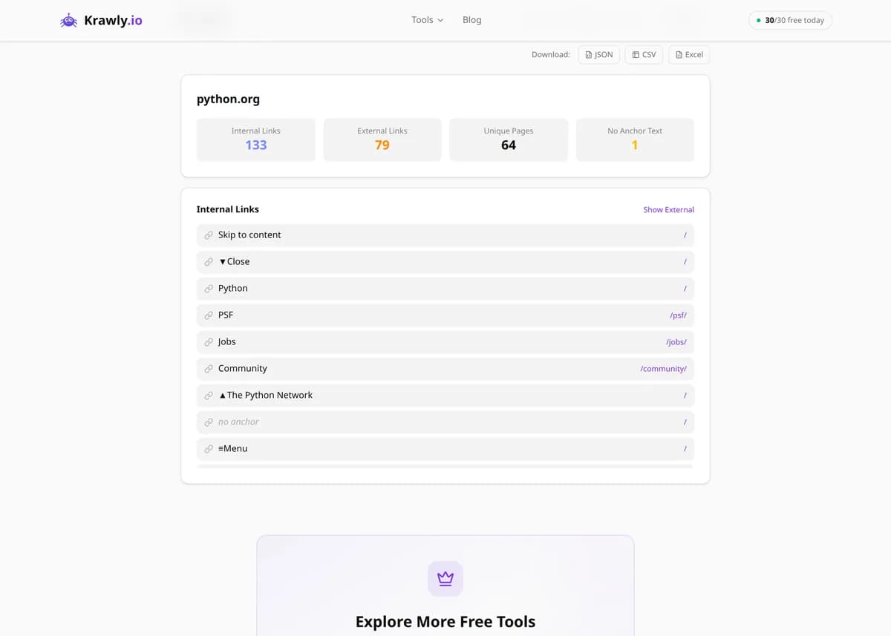Open the /community/ link path
This screenshot has height=636, width=891.
pos(663,369)
